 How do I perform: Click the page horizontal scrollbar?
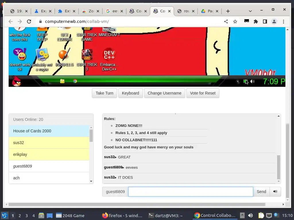(137, 204)
